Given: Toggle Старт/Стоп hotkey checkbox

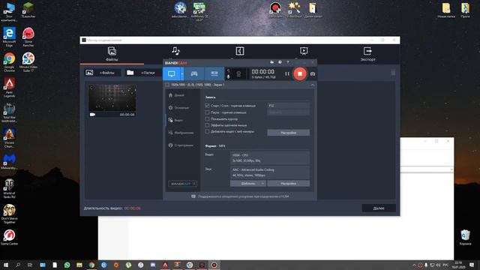Looking at the screenshot, I should pyautogui.click(x=207, y=106).
